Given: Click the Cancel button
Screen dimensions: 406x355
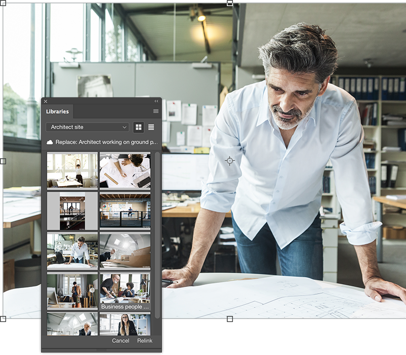Looking at the screenshot, I should 120,341.
